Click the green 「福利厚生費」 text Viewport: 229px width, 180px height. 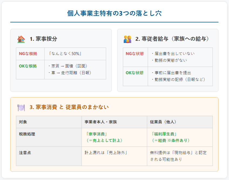163,134
